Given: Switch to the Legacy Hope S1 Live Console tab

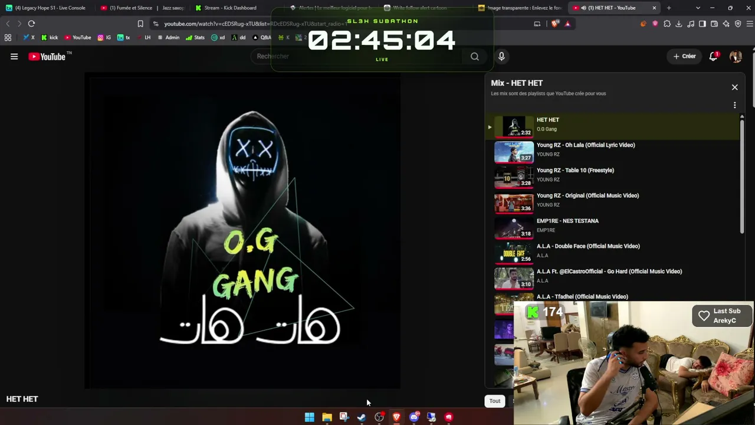Looking at the screenshot, I should 47,8.
